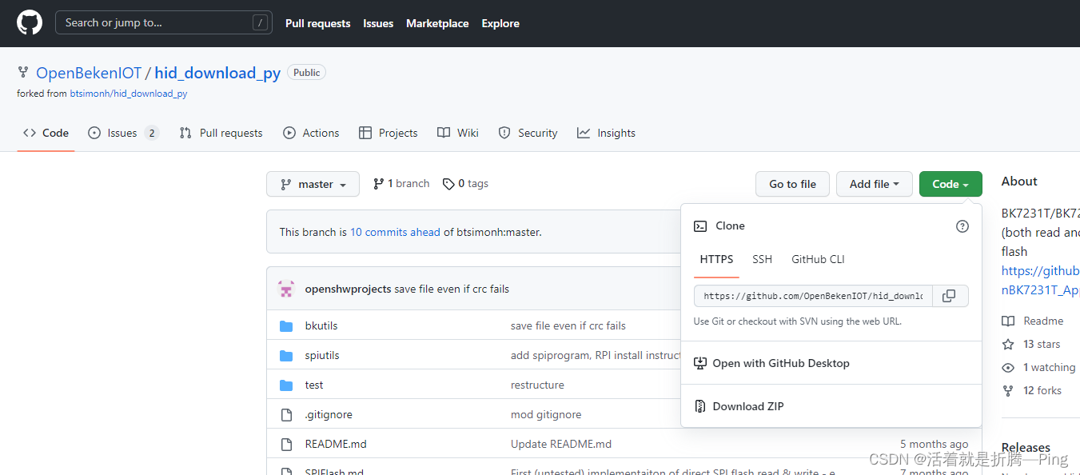This screenshot has width=1080, height=475.
Task: View the 13 stars link
Action: [x=1031, y=344]
